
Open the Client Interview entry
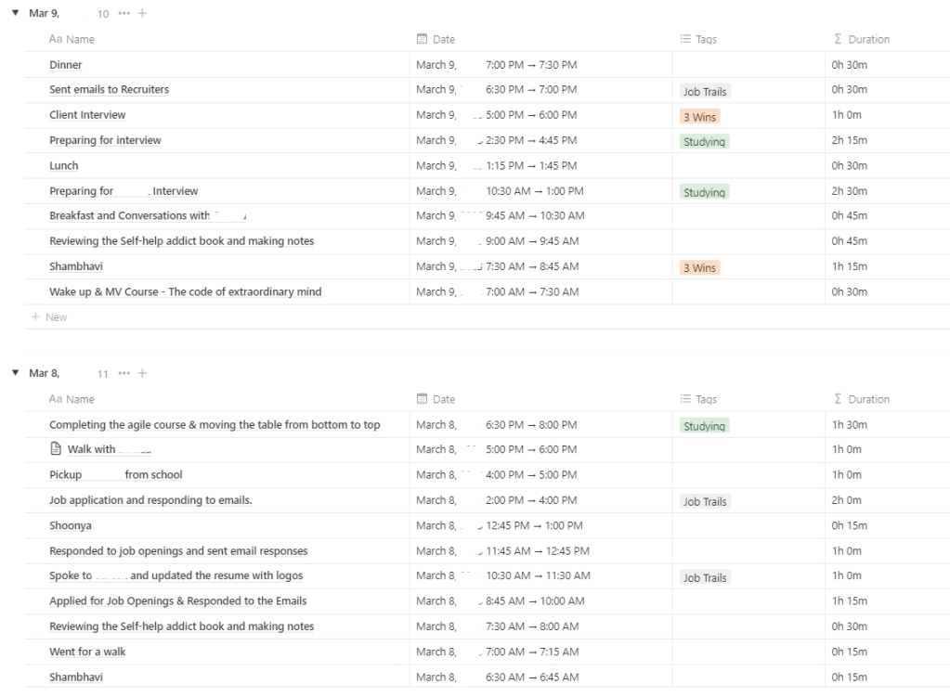point(87,115)
